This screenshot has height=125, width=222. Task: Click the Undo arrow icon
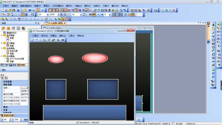(x=30, y=10)
